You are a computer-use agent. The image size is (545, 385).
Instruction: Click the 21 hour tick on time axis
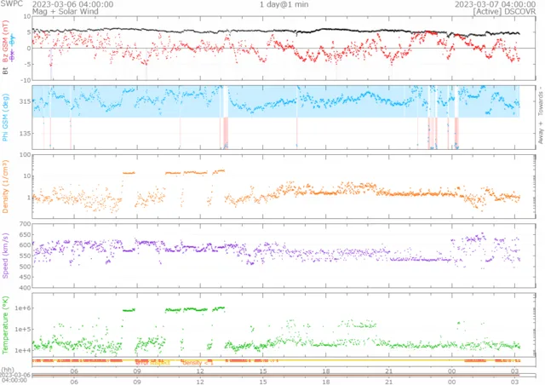(387, 371)
